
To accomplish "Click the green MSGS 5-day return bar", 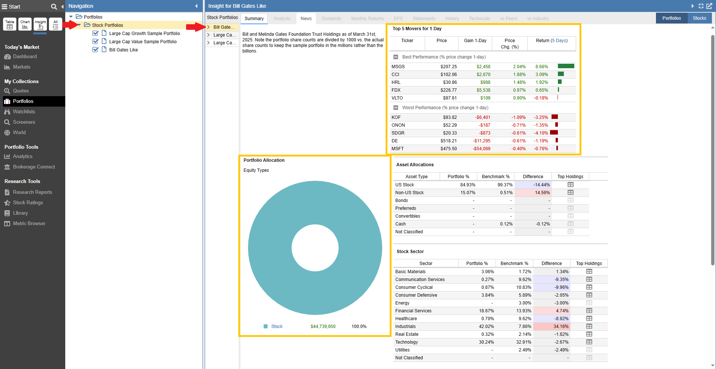I will [x=566, y=66].
